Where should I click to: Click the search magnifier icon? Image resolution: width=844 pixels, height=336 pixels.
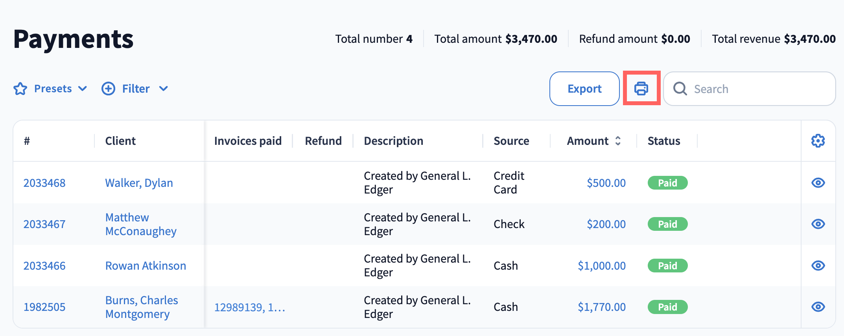680,89
